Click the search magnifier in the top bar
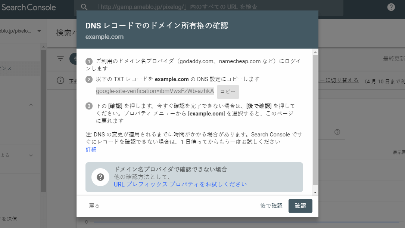Screen dimensions: 405x228 click(x=84, y=7)
